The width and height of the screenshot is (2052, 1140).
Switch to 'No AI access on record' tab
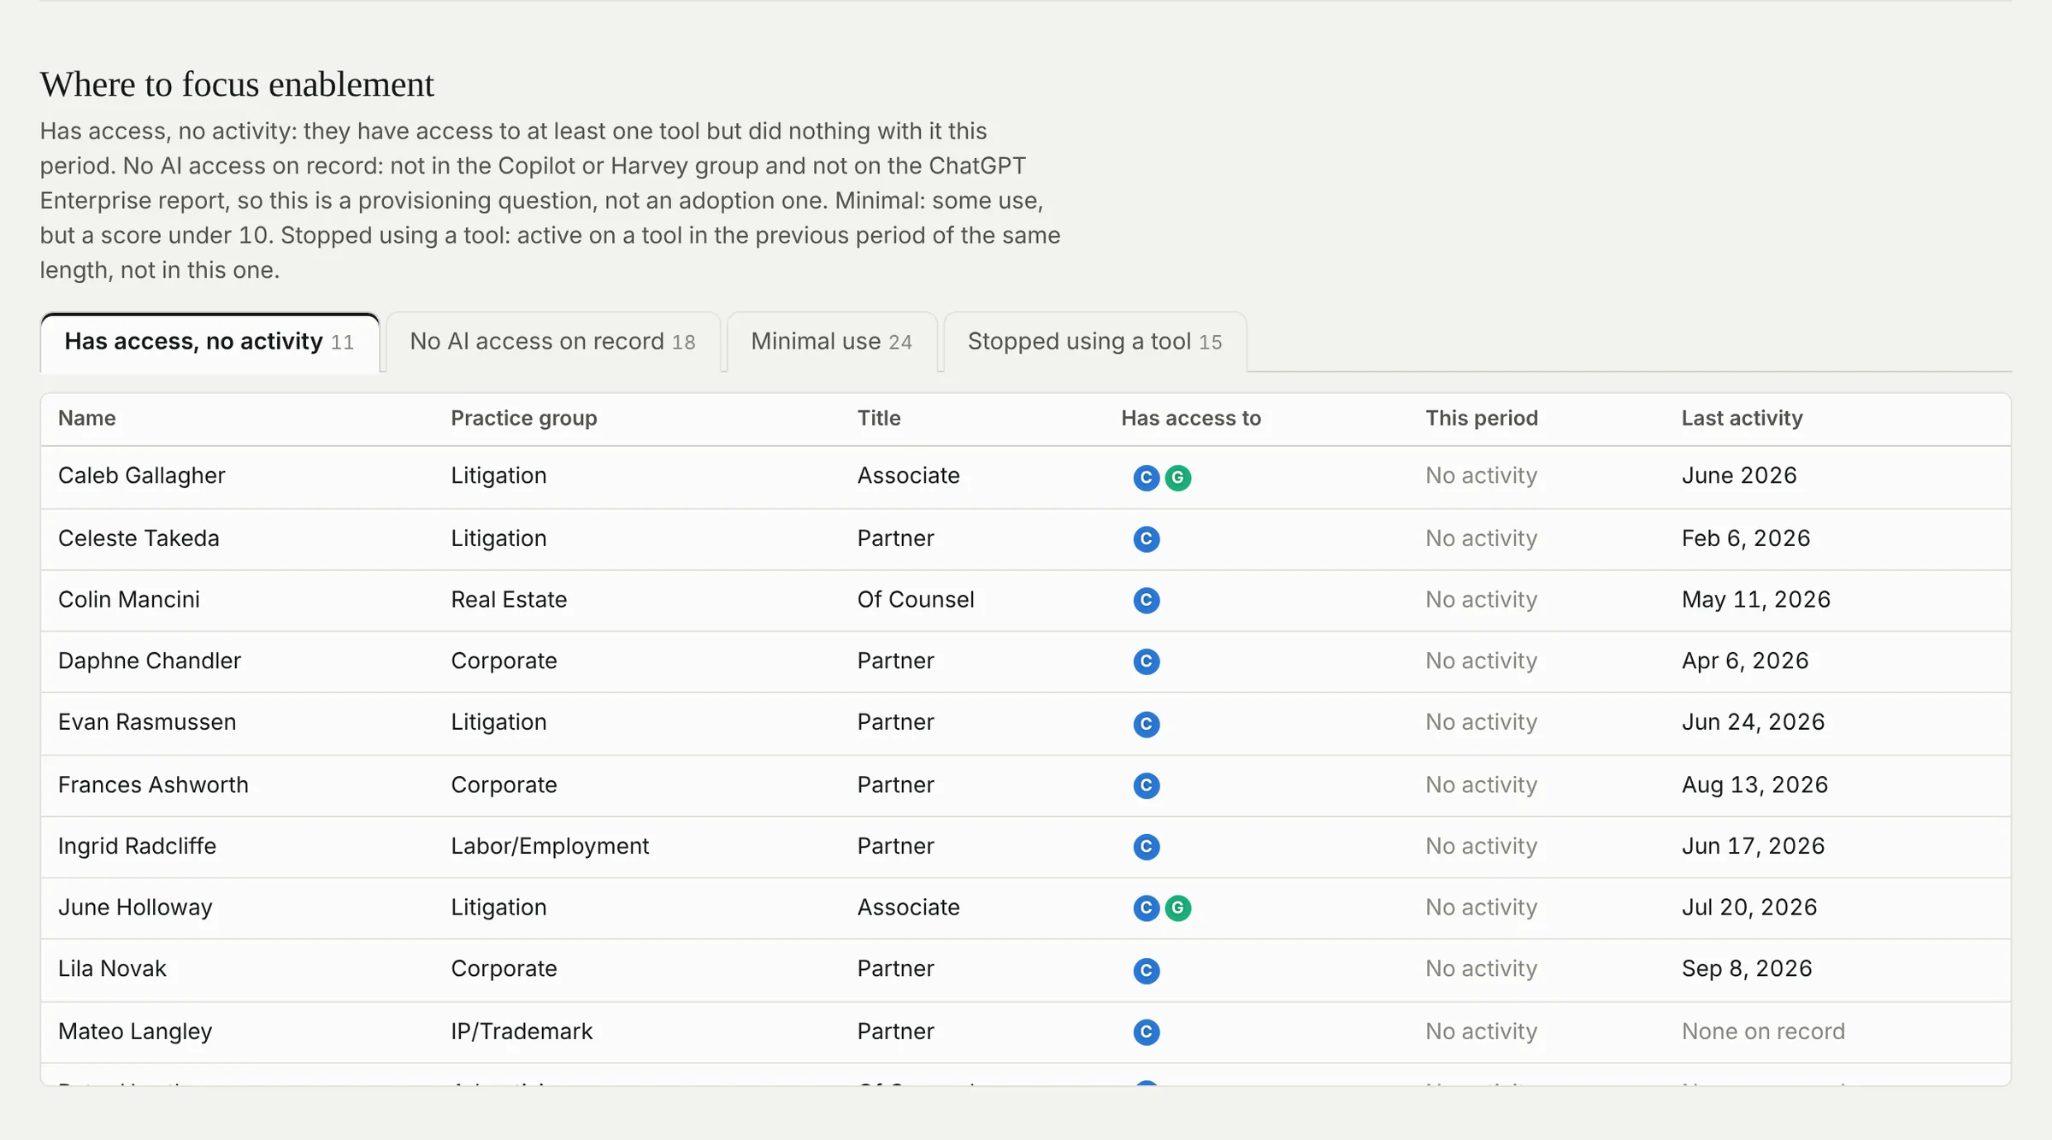pyautogui.click(x=552, y=342)
